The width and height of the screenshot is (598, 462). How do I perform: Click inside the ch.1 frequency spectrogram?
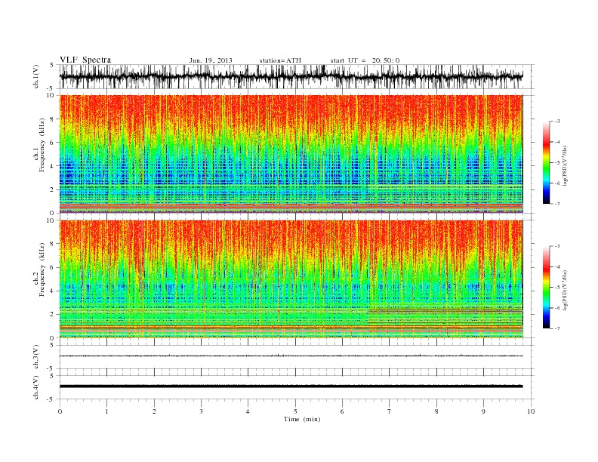tap(291, 154)
